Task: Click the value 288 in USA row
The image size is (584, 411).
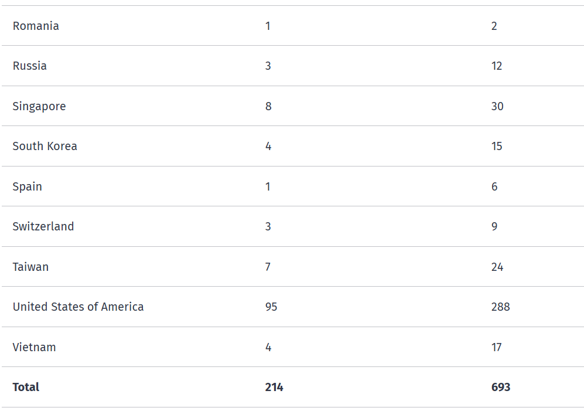Action: point(501,307)
